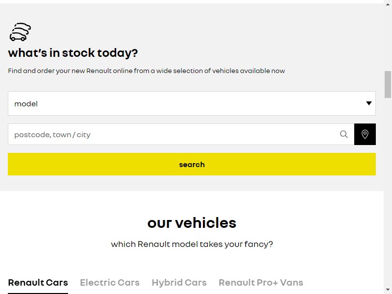The width and height of the screenshot is (392, 294).
Task: Open the model dropdown
Action: tap(192, 103)
